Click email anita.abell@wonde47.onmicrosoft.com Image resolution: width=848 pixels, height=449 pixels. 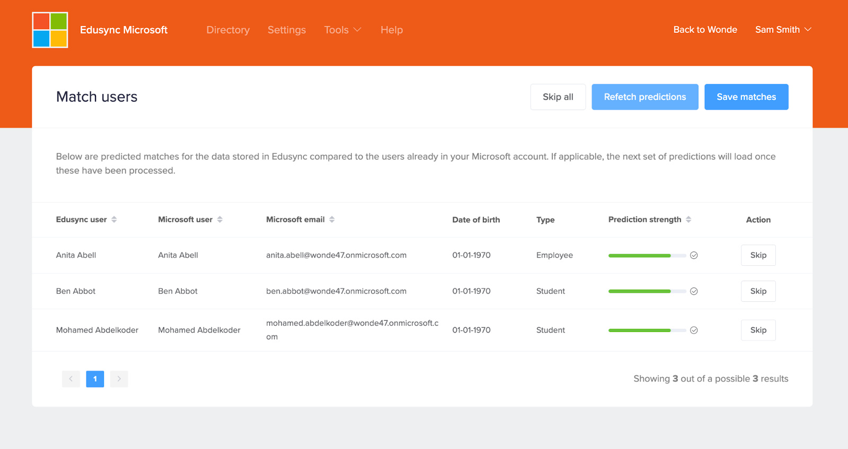337,255
